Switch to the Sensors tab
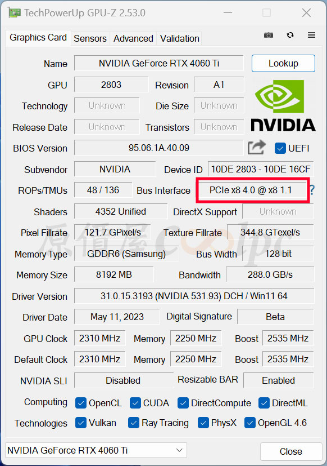327x466 pixels. [x=90, y=38]
